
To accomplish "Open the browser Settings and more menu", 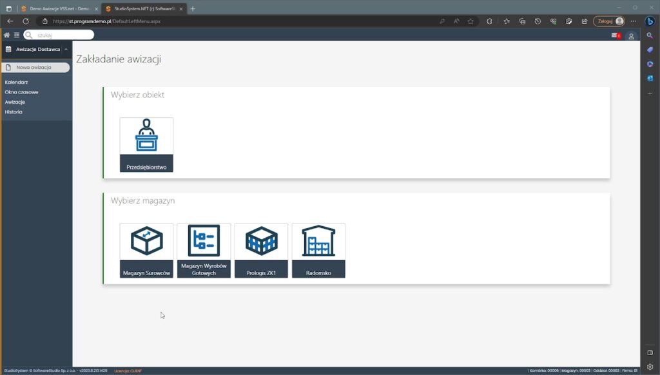I will pyautogui.click(x=634, y=21).
